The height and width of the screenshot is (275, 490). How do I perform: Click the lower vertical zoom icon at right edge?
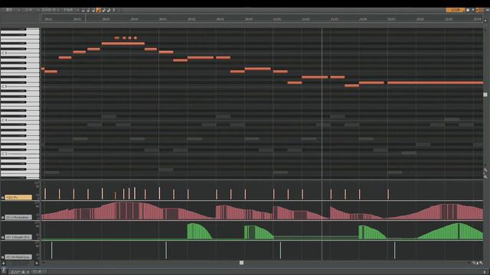485,176
